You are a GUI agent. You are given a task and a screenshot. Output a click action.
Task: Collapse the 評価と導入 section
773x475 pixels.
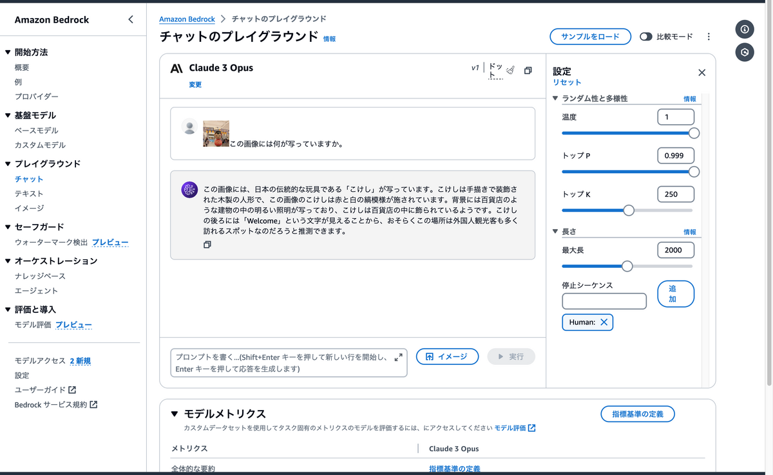click(x=8, y=310)
